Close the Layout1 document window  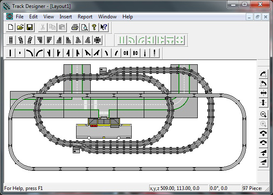coord(265,17)
